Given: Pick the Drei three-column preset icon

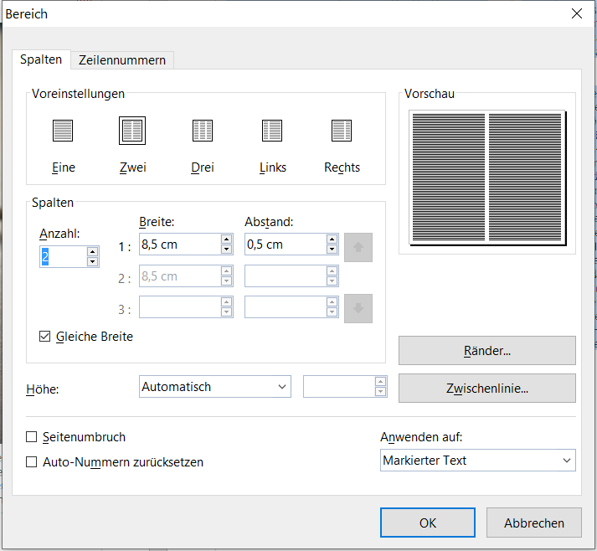Looking at the screenshot, I should pos(202,131).
